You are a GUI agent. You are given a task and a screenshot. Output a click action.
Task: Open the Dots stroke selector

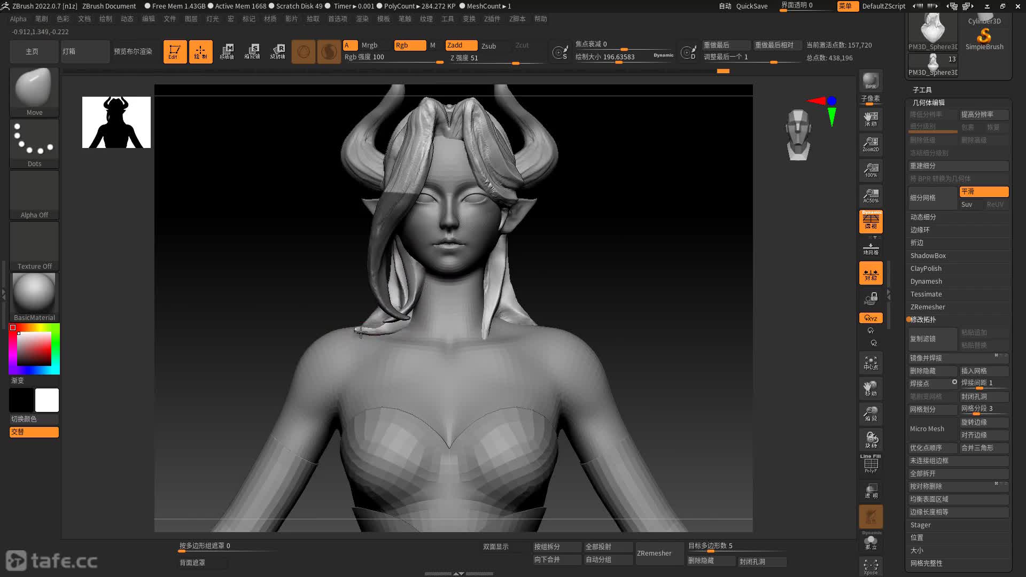[x=34, y=143]
